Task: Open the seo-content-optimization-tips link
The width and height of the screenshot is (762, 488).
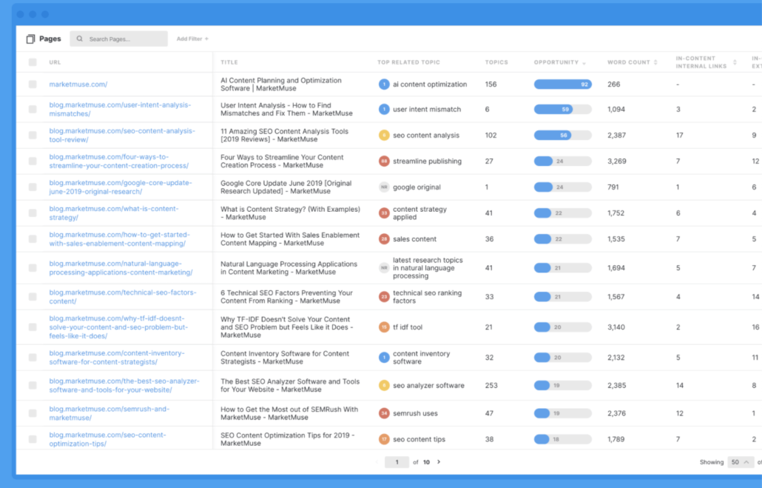Action: click(x=107, y=439)
